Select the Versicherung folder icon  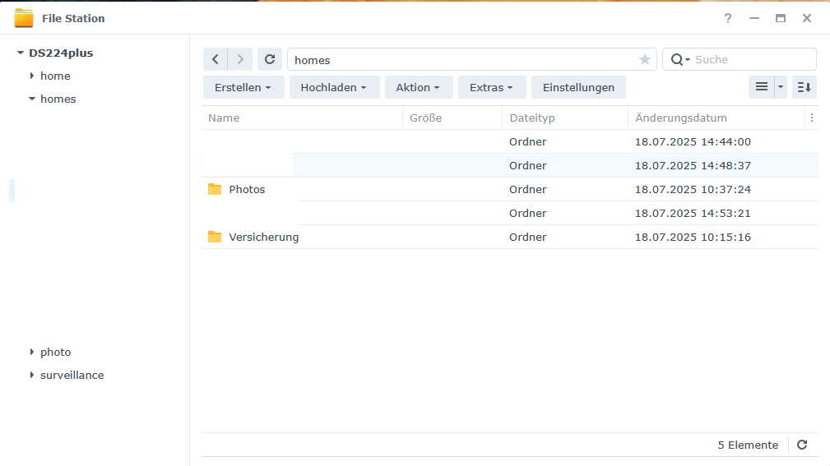click(x=215, y=237)
